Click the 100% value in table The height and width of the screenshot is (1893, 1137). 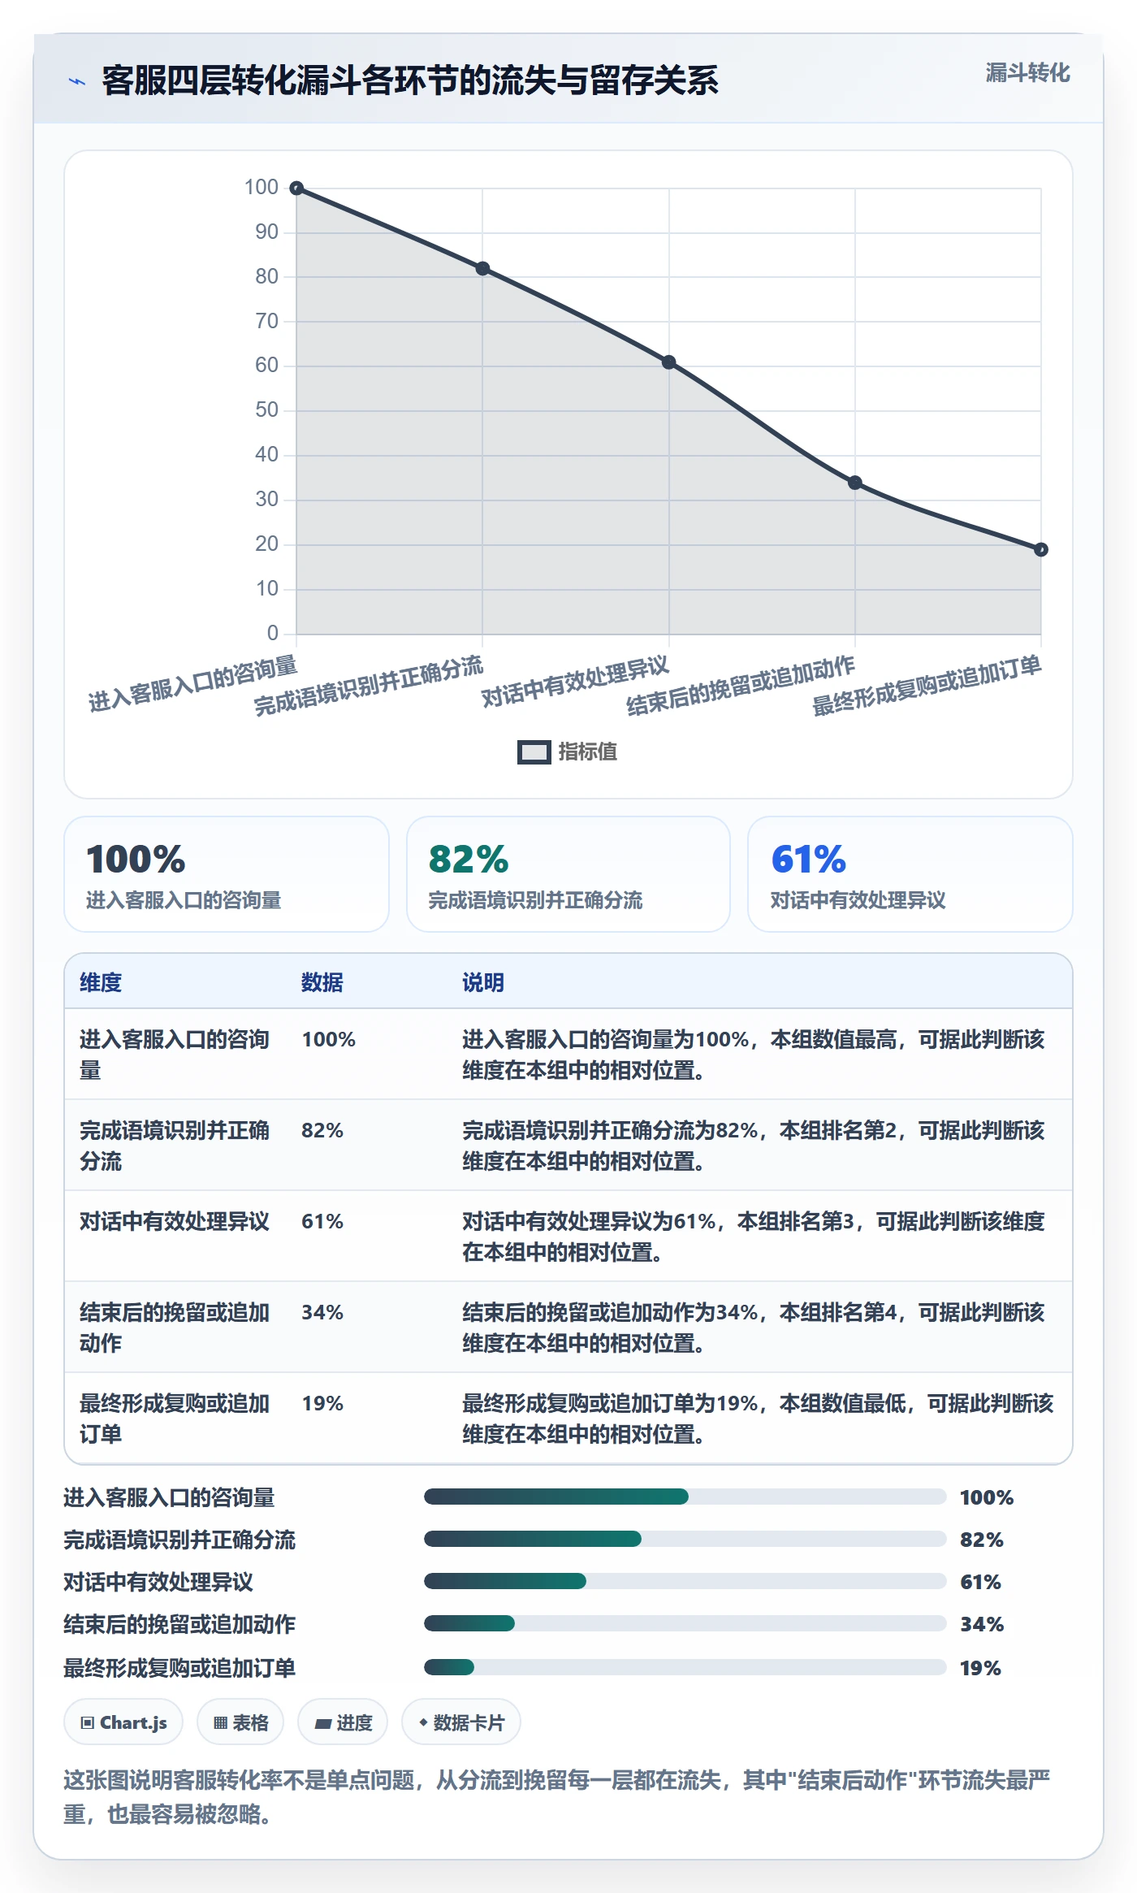329,1039
